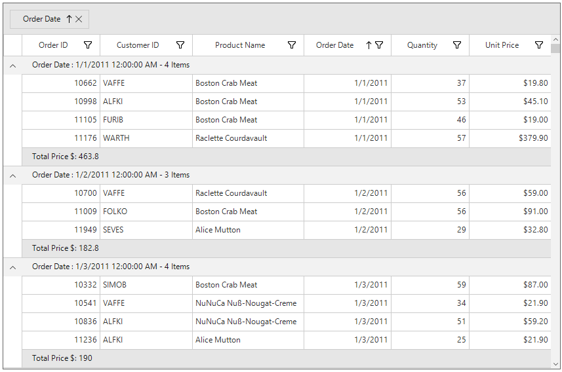Select order ID 11105 cell
The width and height of the screenshot is (562, 372).
point(61,120)
